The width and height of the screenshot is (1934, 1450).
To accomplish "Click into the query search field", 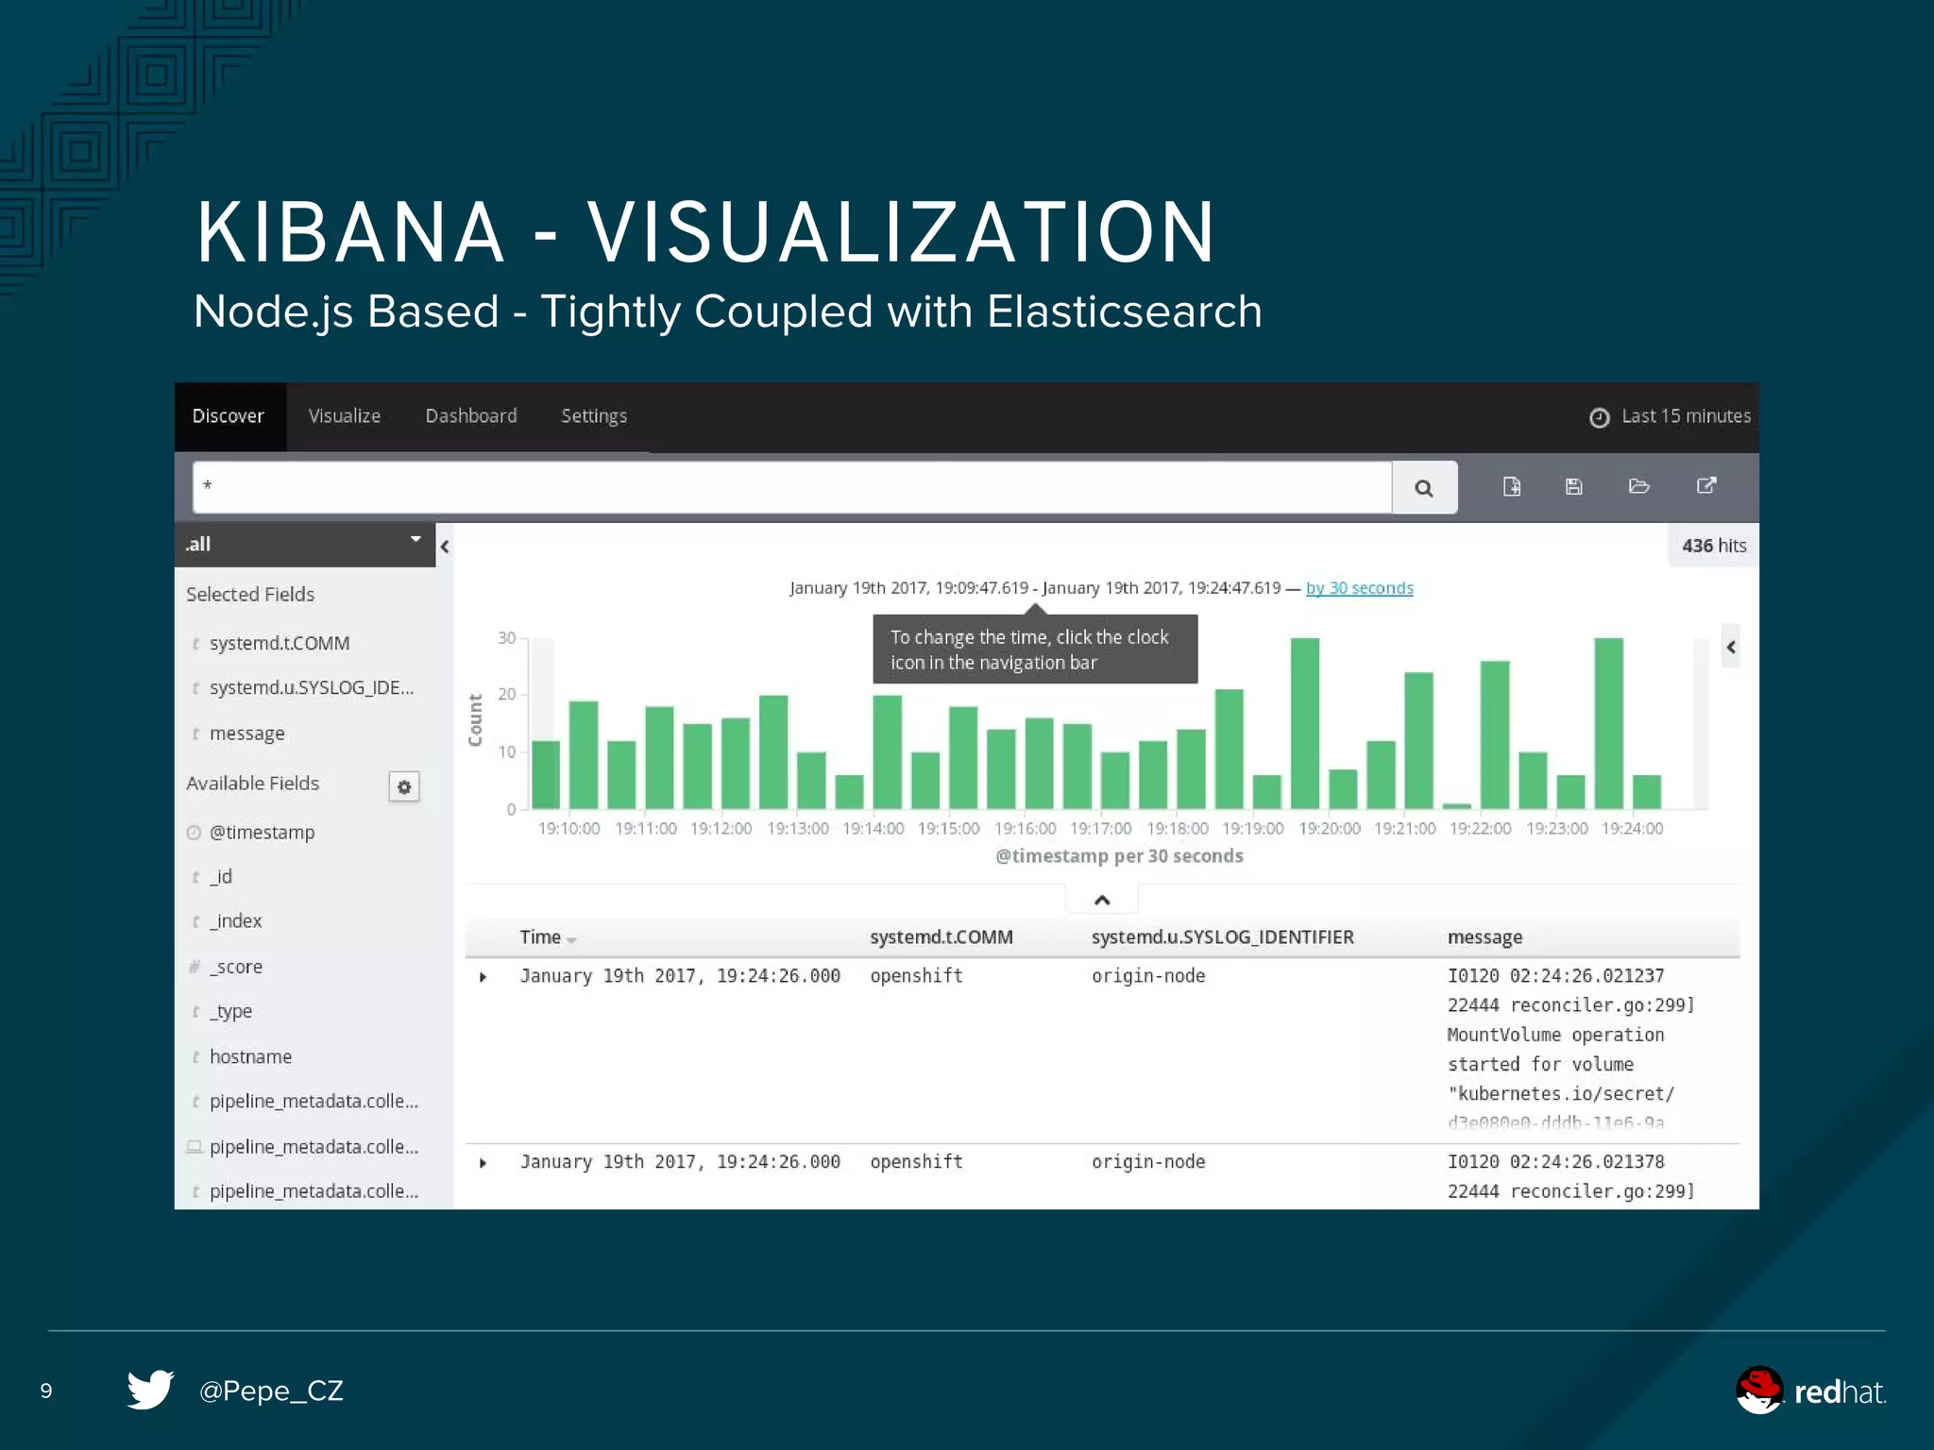I will pyautogui.click(x=792, y=487).
